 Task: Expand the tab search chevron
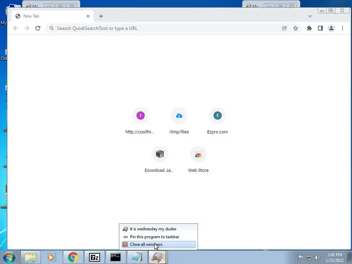click(310, 16)
